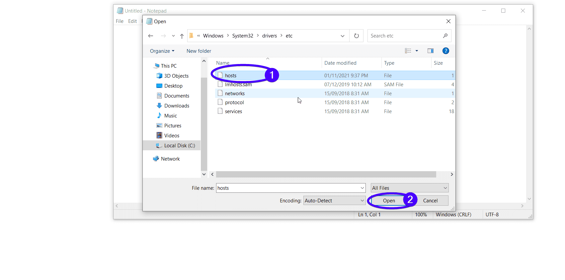This screenshot has height=280, width=565.
Task: Refresh the etc folder listing
Action: [x=357, y=36]
